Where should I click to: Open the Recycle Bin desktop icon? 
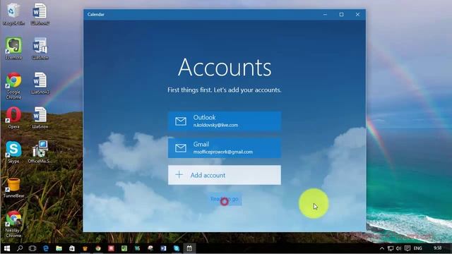(13, 13)
